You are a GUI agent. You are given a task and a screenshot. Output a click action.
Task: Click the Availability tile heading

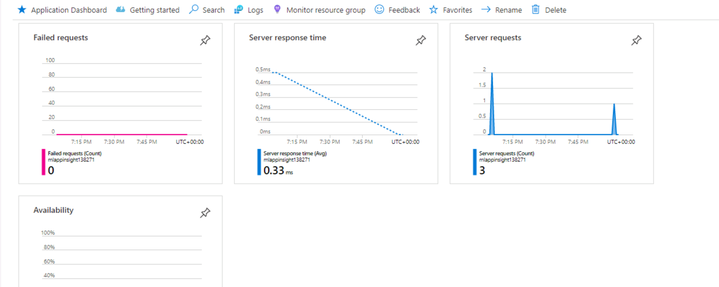pos(54,210)
